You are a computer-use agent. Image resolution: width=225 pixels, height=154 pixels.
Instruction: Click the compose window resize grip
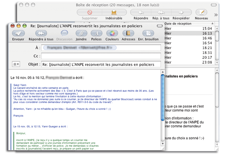click(x=163, y=148)
